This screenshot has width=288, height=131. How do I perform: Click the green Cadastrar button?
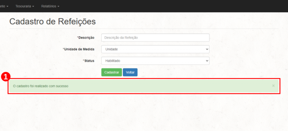click(112, 72)
